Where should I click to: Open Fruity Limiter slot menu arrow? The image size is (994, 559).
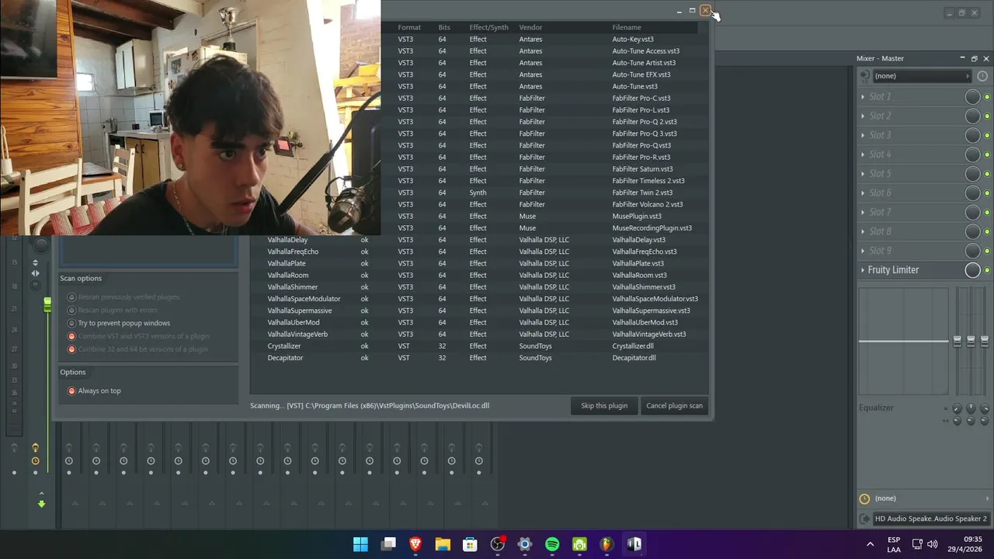point(863,269)
